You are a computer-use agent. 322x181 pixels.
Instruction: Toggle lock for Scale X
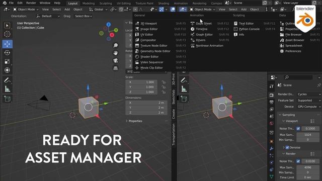[164, 82]
